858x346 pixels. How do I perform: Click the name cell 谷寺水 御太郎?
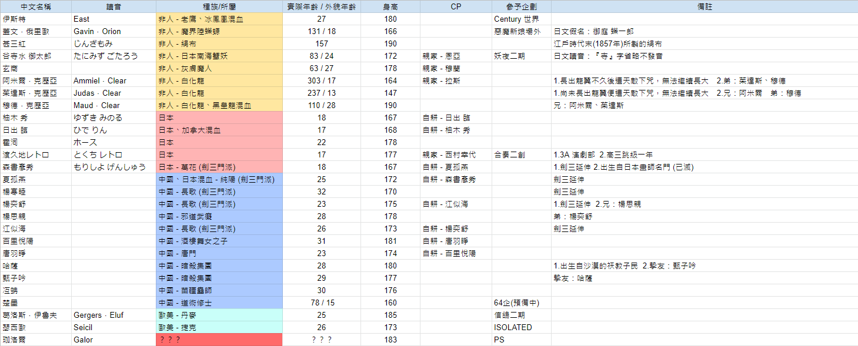click(x=36, y=56)
